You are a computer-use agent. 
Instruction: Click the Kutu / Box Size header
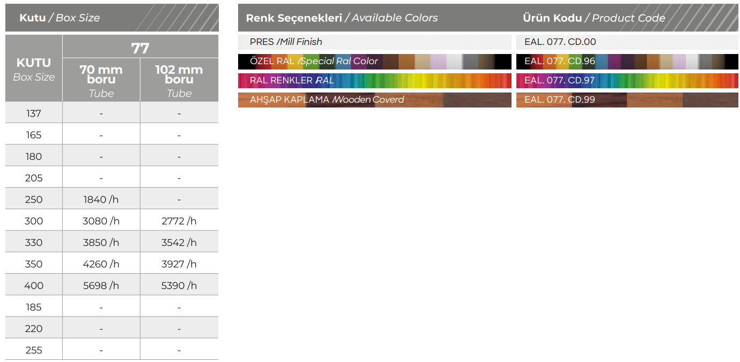click(59, 18)
